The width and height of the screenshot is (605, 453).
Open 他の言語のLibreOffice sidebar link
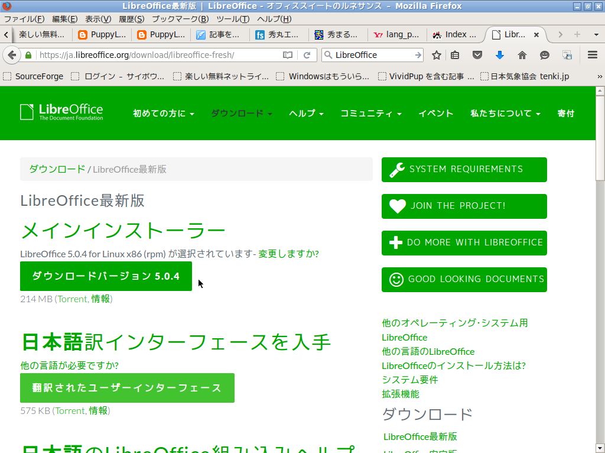point(428,351)
